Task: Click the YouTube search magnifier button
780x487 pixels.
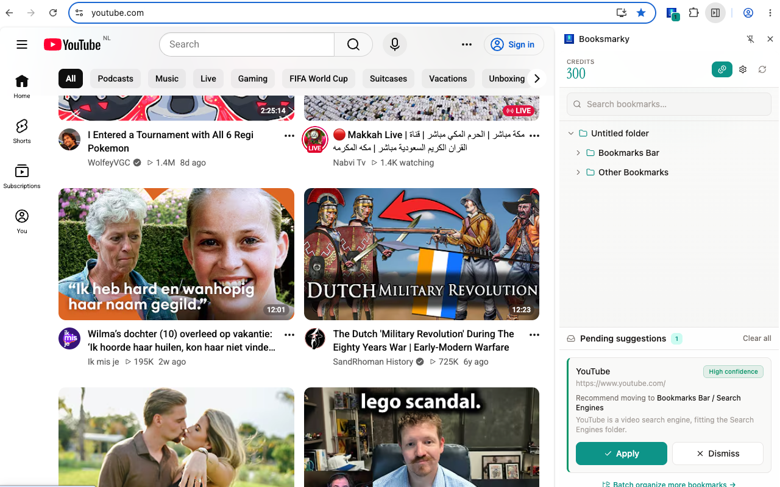Action: (353, 44)
